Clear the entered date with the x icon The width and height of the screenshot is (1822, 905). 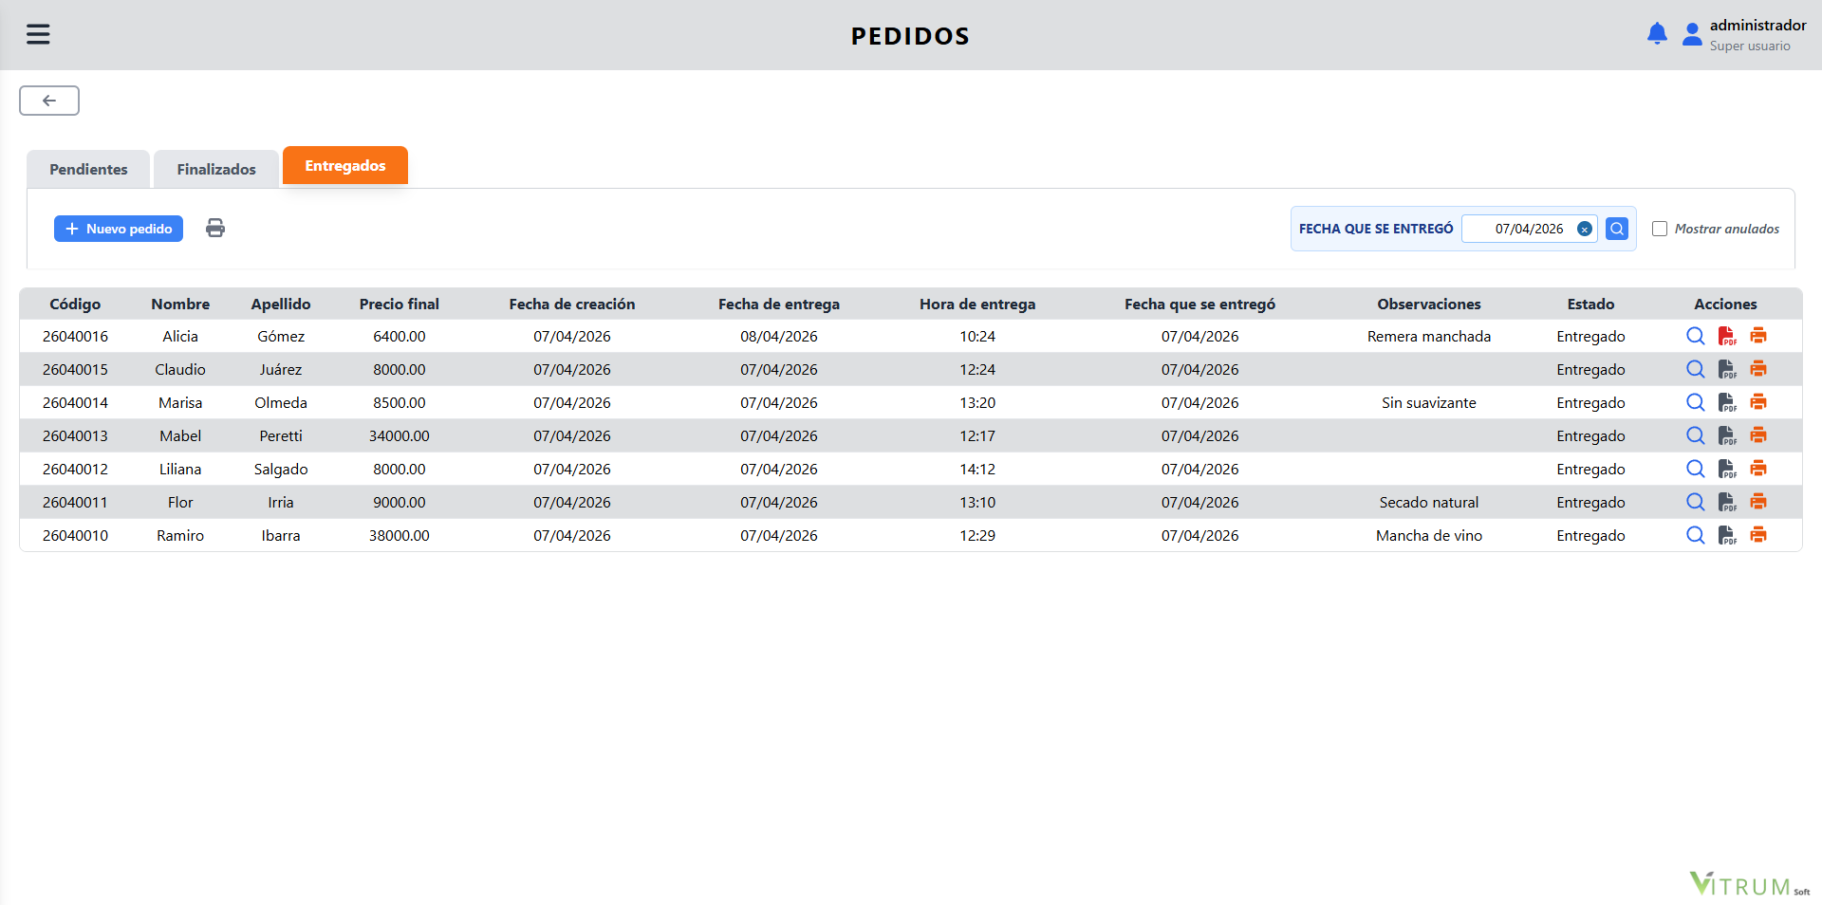tap(1586, 228)
